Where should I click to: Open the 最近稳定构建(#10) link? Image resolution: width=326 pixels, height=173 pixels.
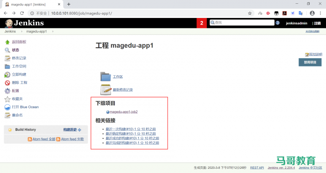pos(131,134)
